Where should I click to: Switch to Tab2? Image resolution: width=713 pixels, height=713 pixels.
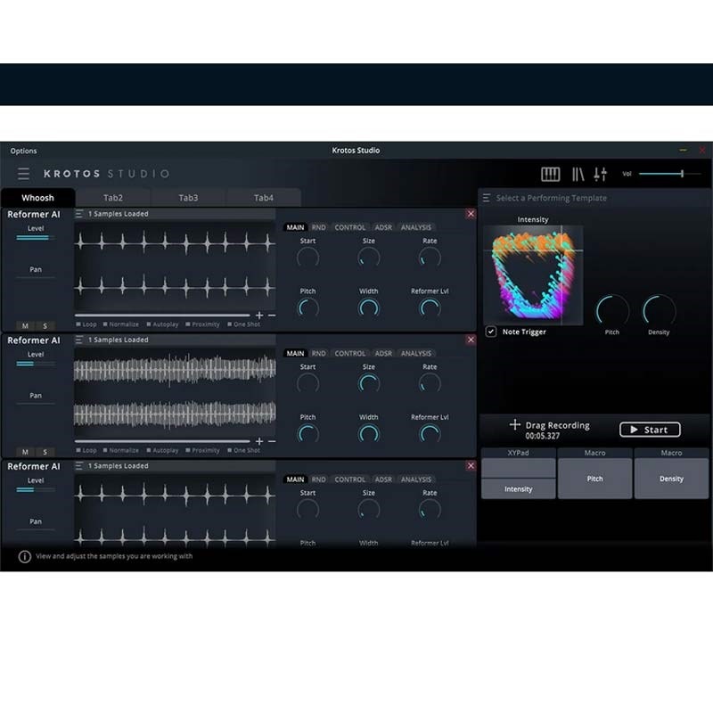pos(113,198)
